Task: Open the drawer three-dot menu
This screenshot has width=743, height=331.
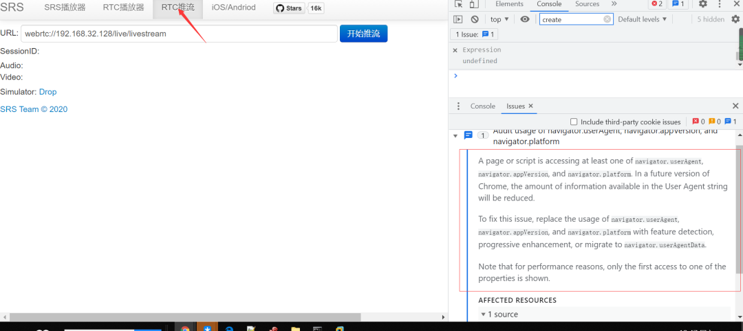Action: (458, 106)
